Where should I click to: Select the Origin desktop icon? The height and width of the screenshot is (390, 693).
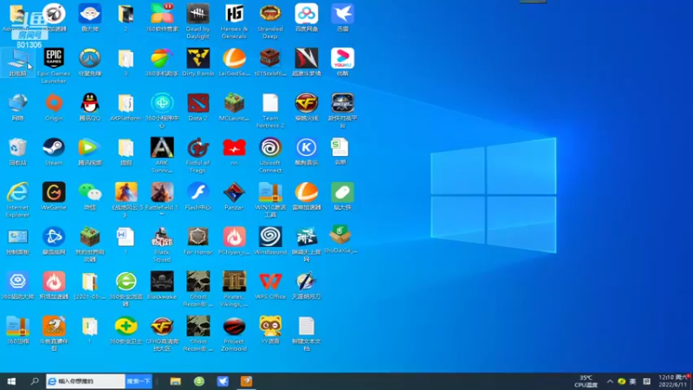(54, 103)
